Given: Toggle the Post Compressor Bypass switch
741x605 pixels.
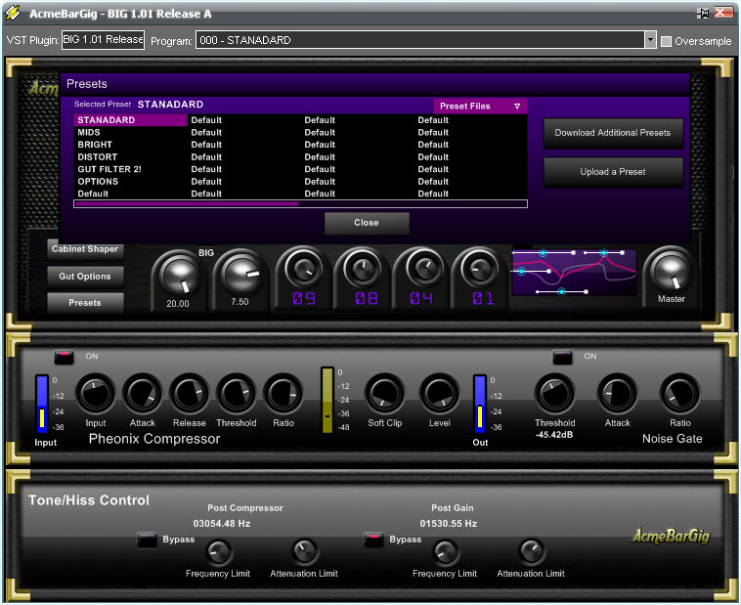Looking at the screenshot, I should pos(147,540).
